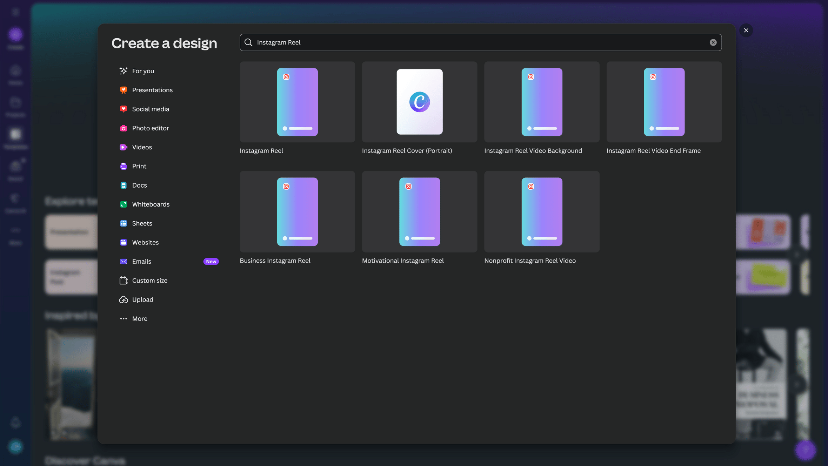Click the Upload cloud icon
This screenshot has width=828, height=466.
point(123,299)
